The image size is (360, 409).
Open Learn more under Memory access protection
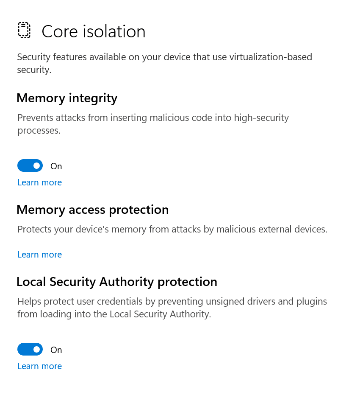(x=39, y=254)
